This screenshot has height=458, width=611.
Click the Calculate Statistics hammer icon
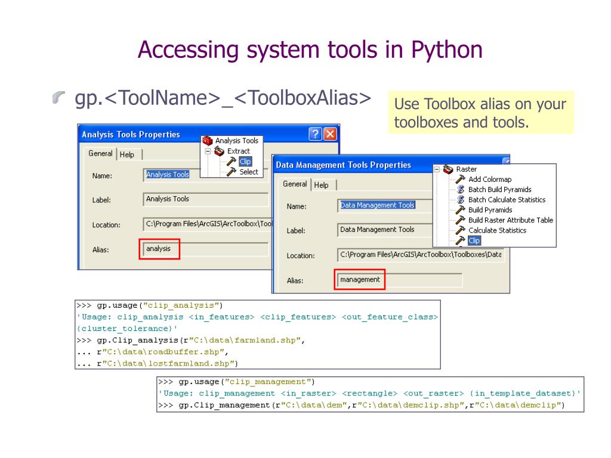(461, 230)
